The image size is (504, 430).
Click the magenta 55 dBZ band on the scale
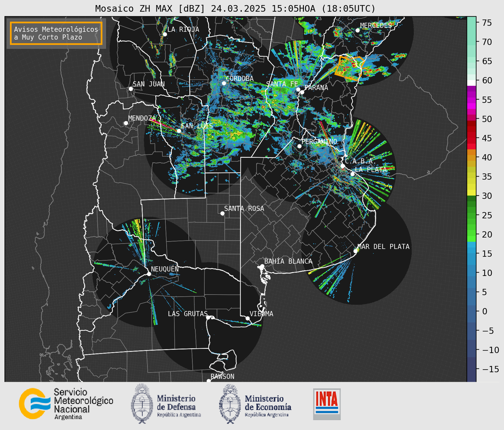471,100
